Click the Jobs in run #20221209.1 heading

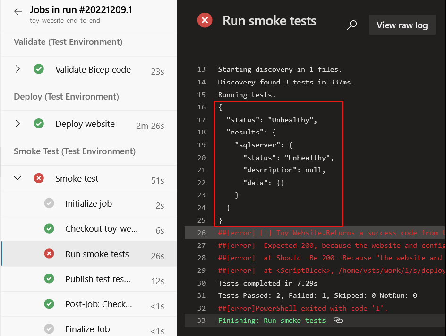(81, 10)
